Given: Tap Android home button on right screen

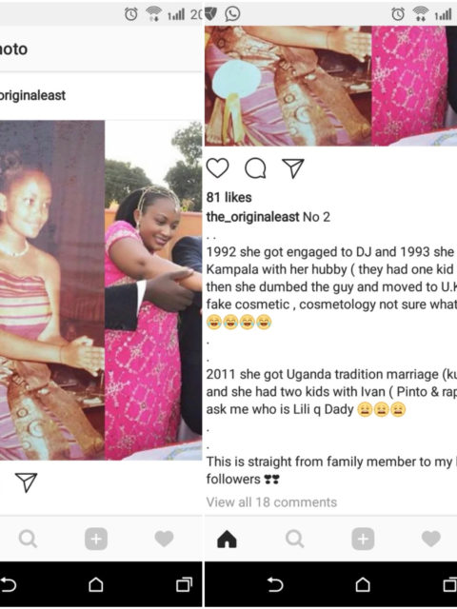Looking at the screenshot, I should click(363, 584).
